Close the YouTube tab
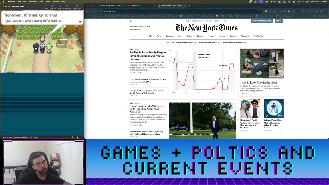 pos(154,6)
